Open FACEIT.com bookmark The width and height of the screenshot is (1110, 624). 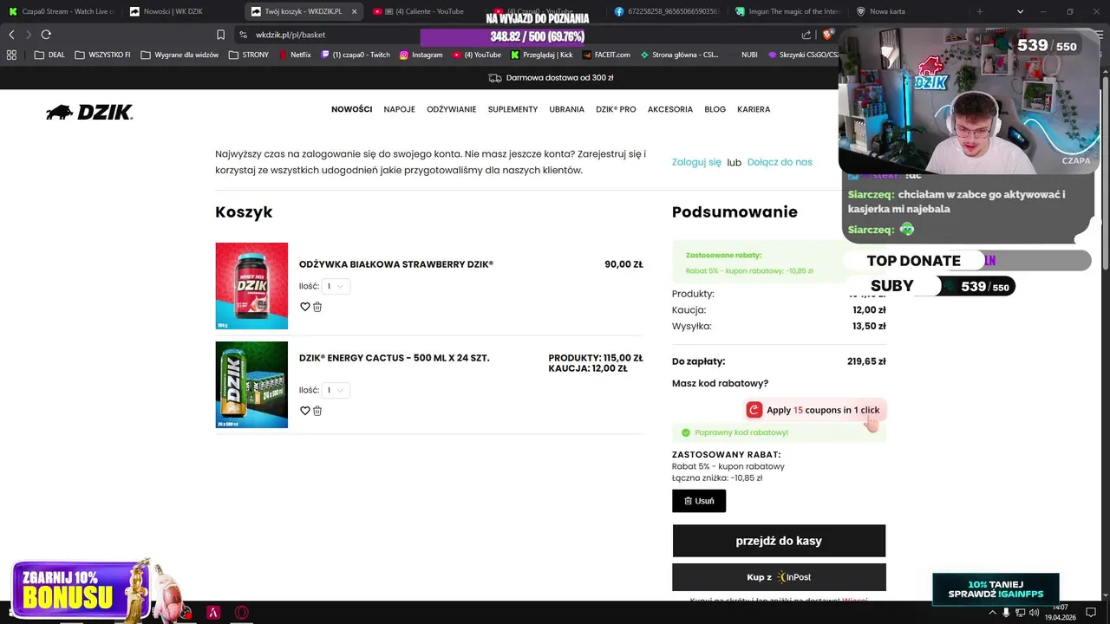tap(606, 55)
